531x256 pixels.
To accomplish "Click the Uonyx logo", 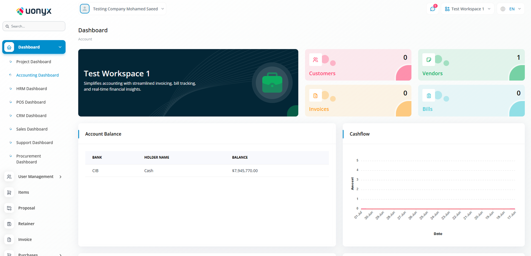I will (34, 11).
